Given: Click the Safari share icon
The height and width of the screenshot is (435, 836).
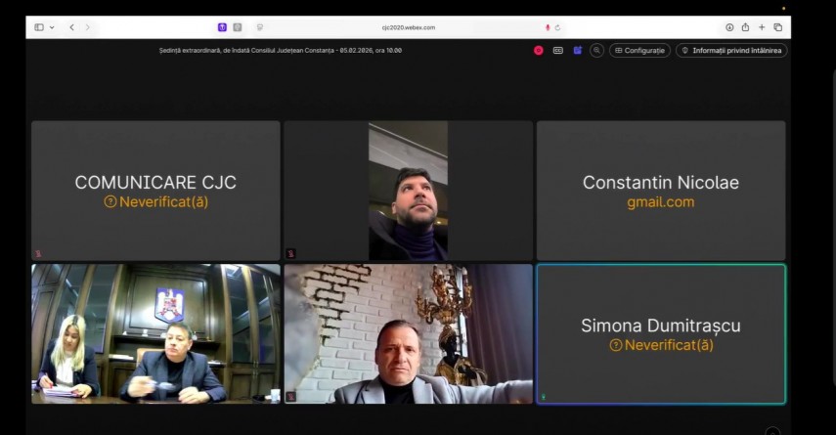Looking at the screenshot, I should (745, 27).
